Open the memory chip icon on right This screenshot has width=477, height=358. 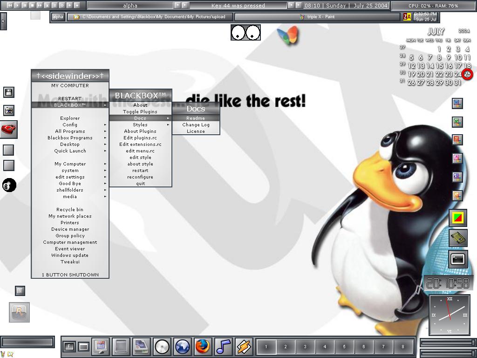[458, 238]
